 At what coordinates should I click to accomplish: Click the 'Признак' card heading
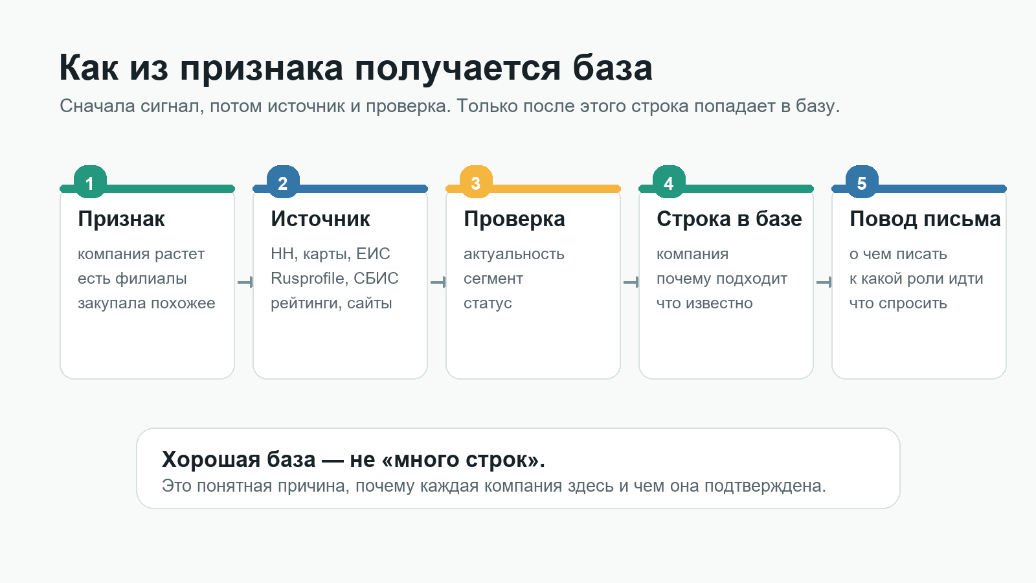[121, 220]
